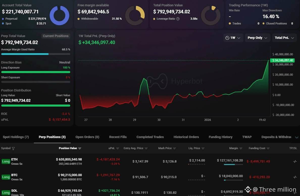Click SOL uPnL $ +321,736.24
Screen dimensions: 300x196
click(x=109, y=191)
